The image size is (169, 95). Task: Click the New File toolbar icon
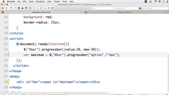point(19,8)
